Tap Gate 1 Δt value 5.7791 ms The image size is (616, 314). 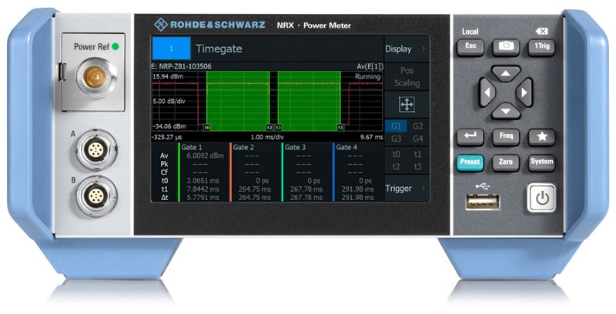[203, 198]
